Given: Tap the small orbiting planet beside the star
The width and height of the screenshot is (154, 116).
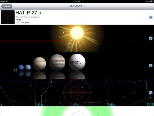Looking at the screenshot, I should click(x=63, y=33).
